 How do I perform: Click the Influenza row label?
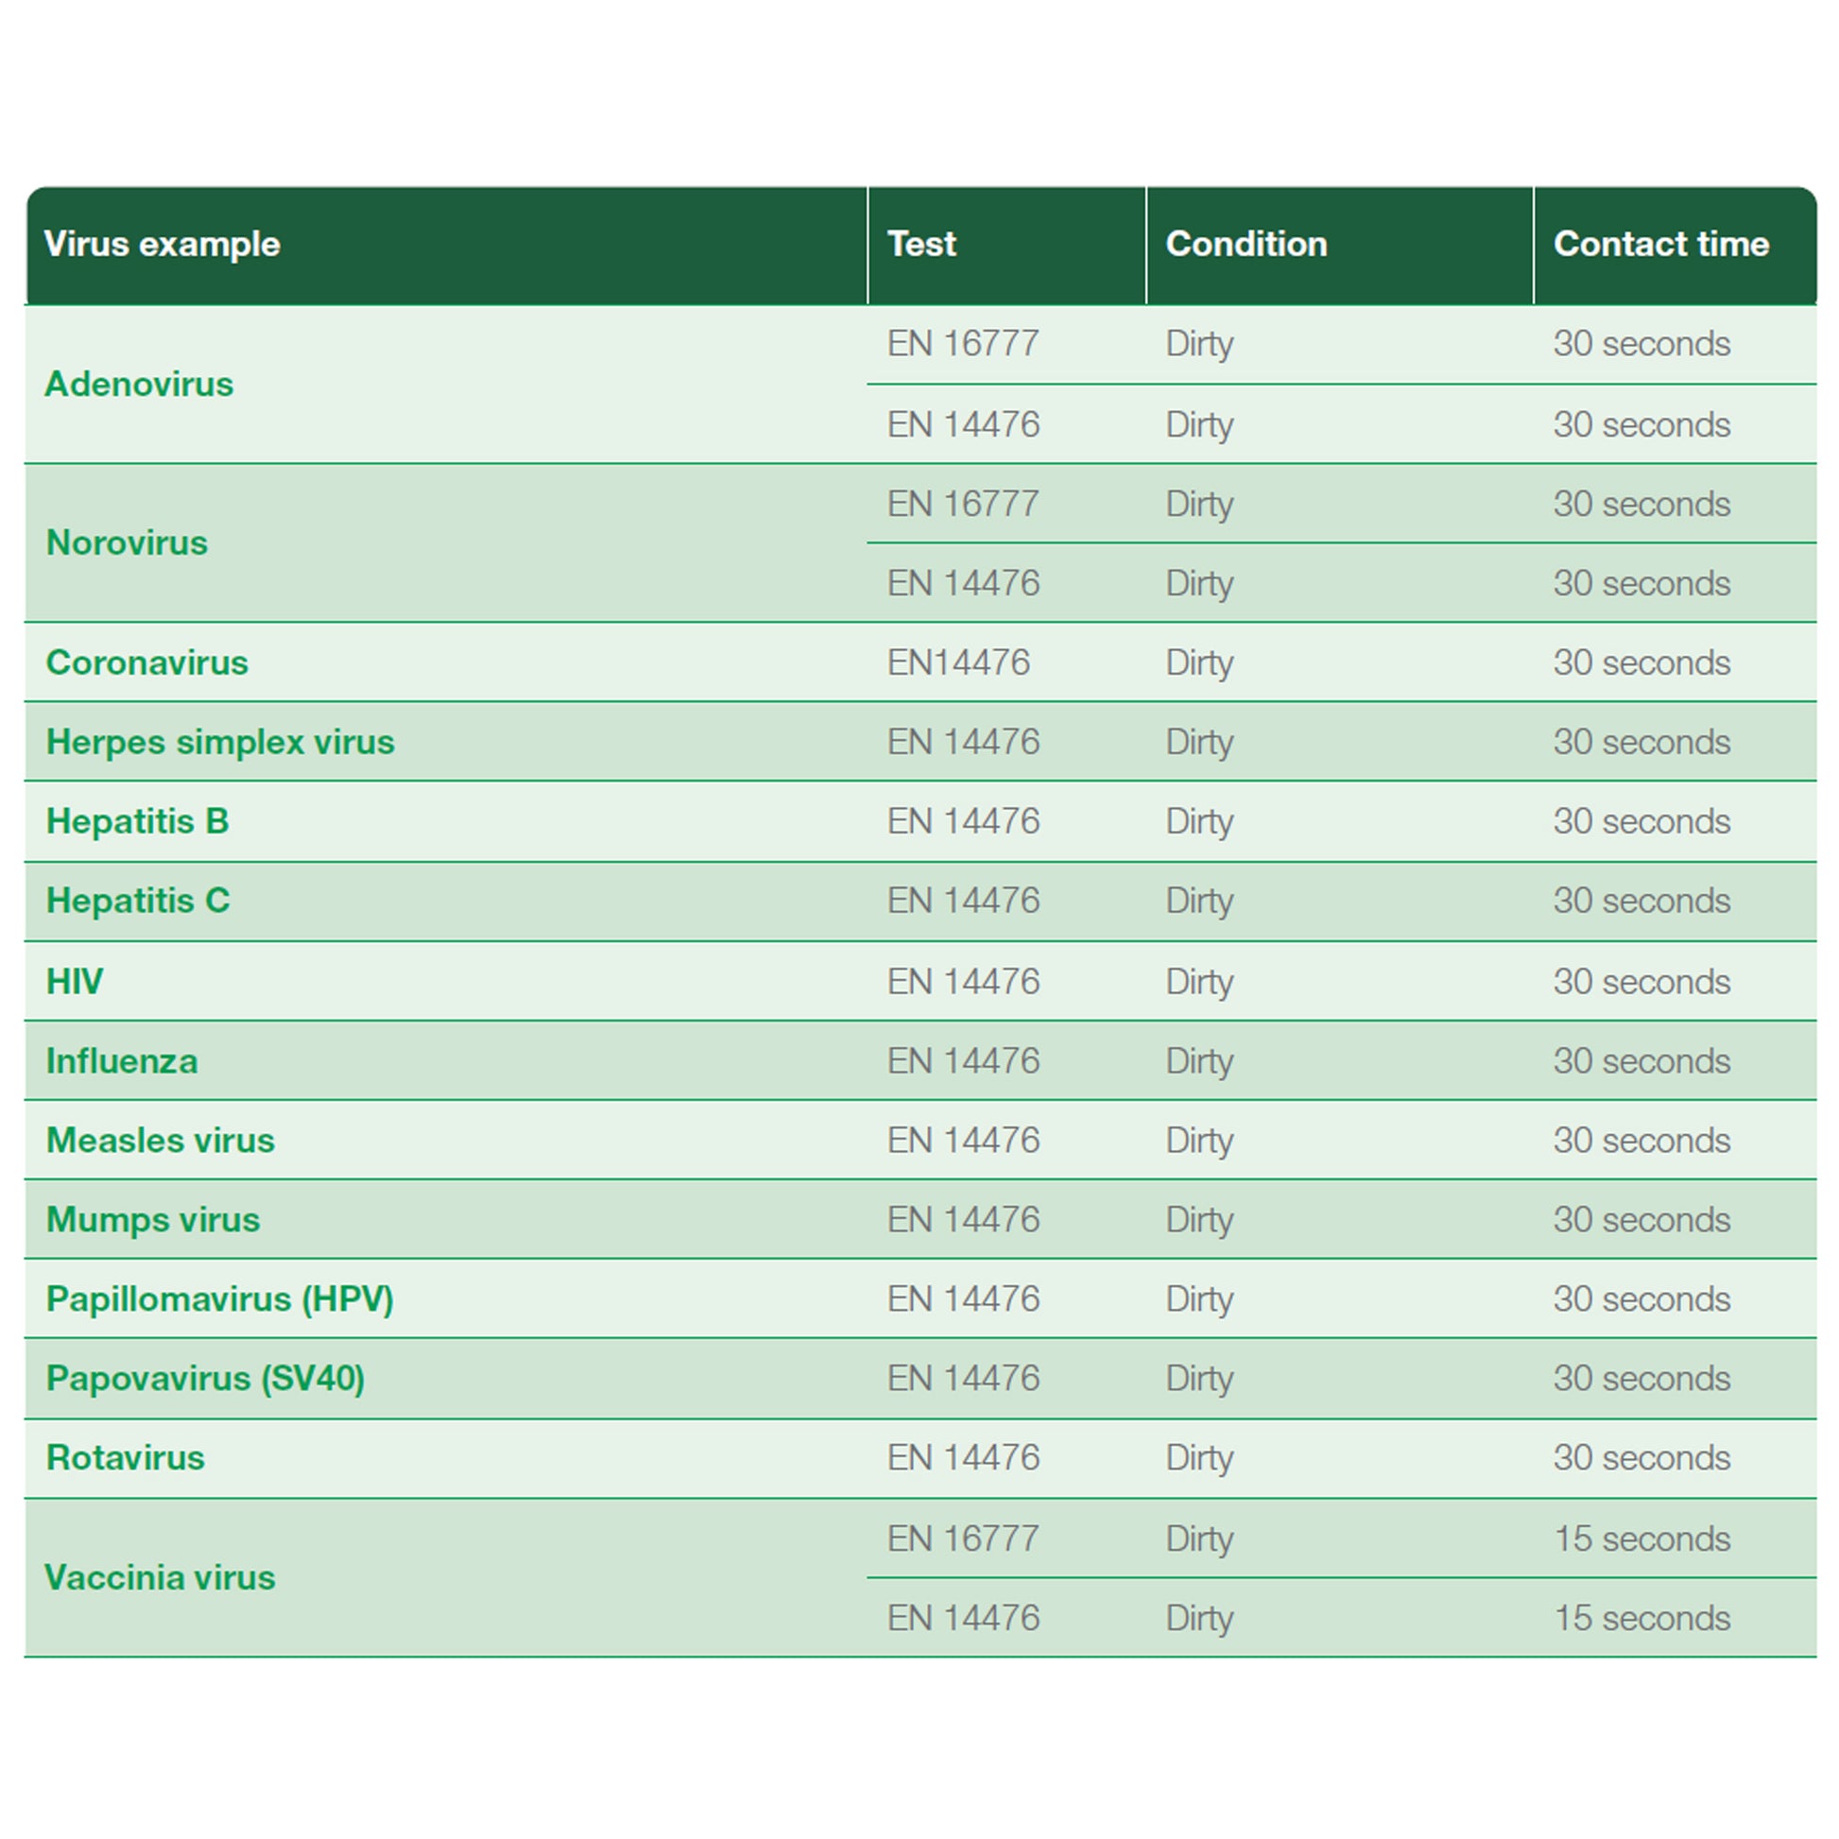pos(122,1060)
